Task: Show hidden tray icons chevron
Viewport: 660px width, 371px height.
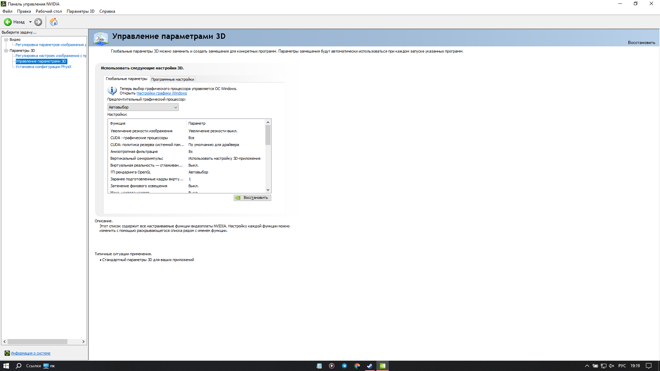Action: tap(587, 366)
